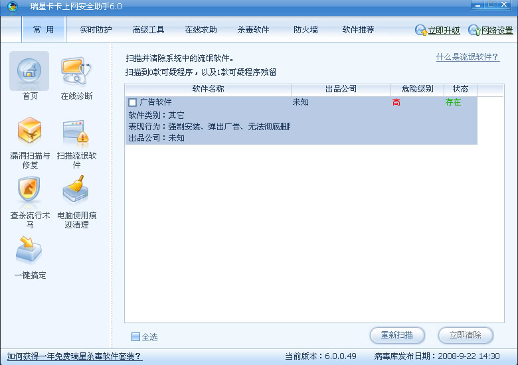
Task: Open 如何获得一年免费瑞星杀毒软件套装 link
Action: (74, 356)
